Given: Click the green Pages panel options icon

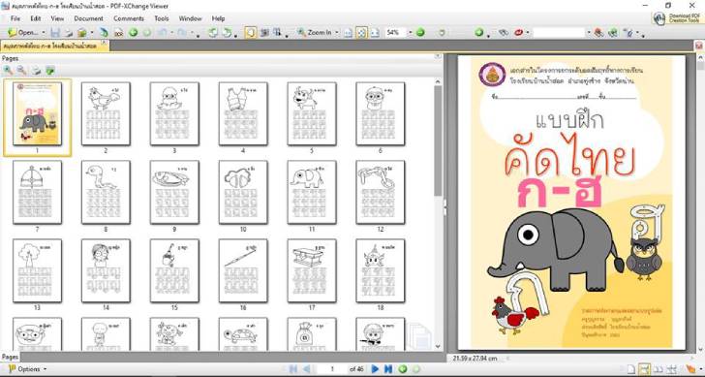Looking at the screenshot, I should click(x=50, y=70).
